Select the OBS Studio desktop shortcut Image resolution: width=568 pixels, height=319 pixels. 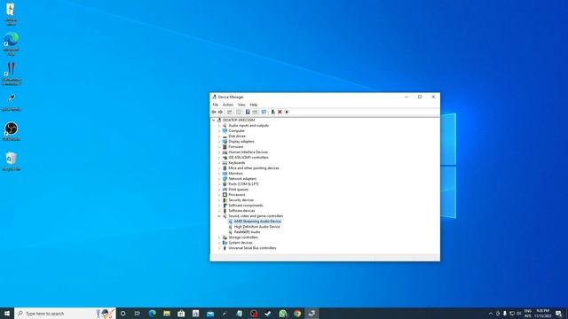tap(12, 132)
